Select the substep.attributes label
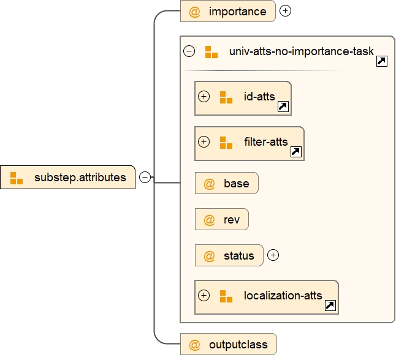The width and height of the screenshot is (396, 360). [80, 178]
